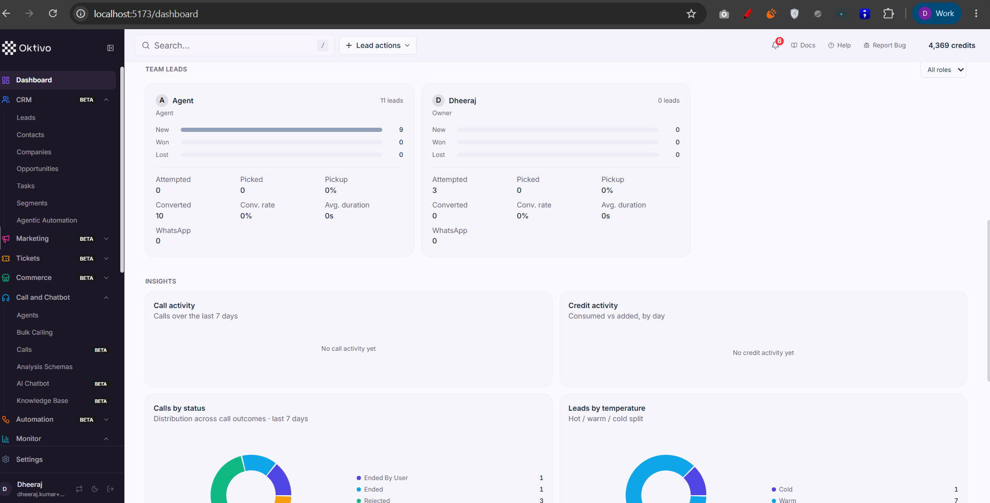Image resolution: width=990 pixels, height=503 pixels.
Task: Open Agentic Automation in the sidebar
Action: pyautogui.click(x=47, y=220)
